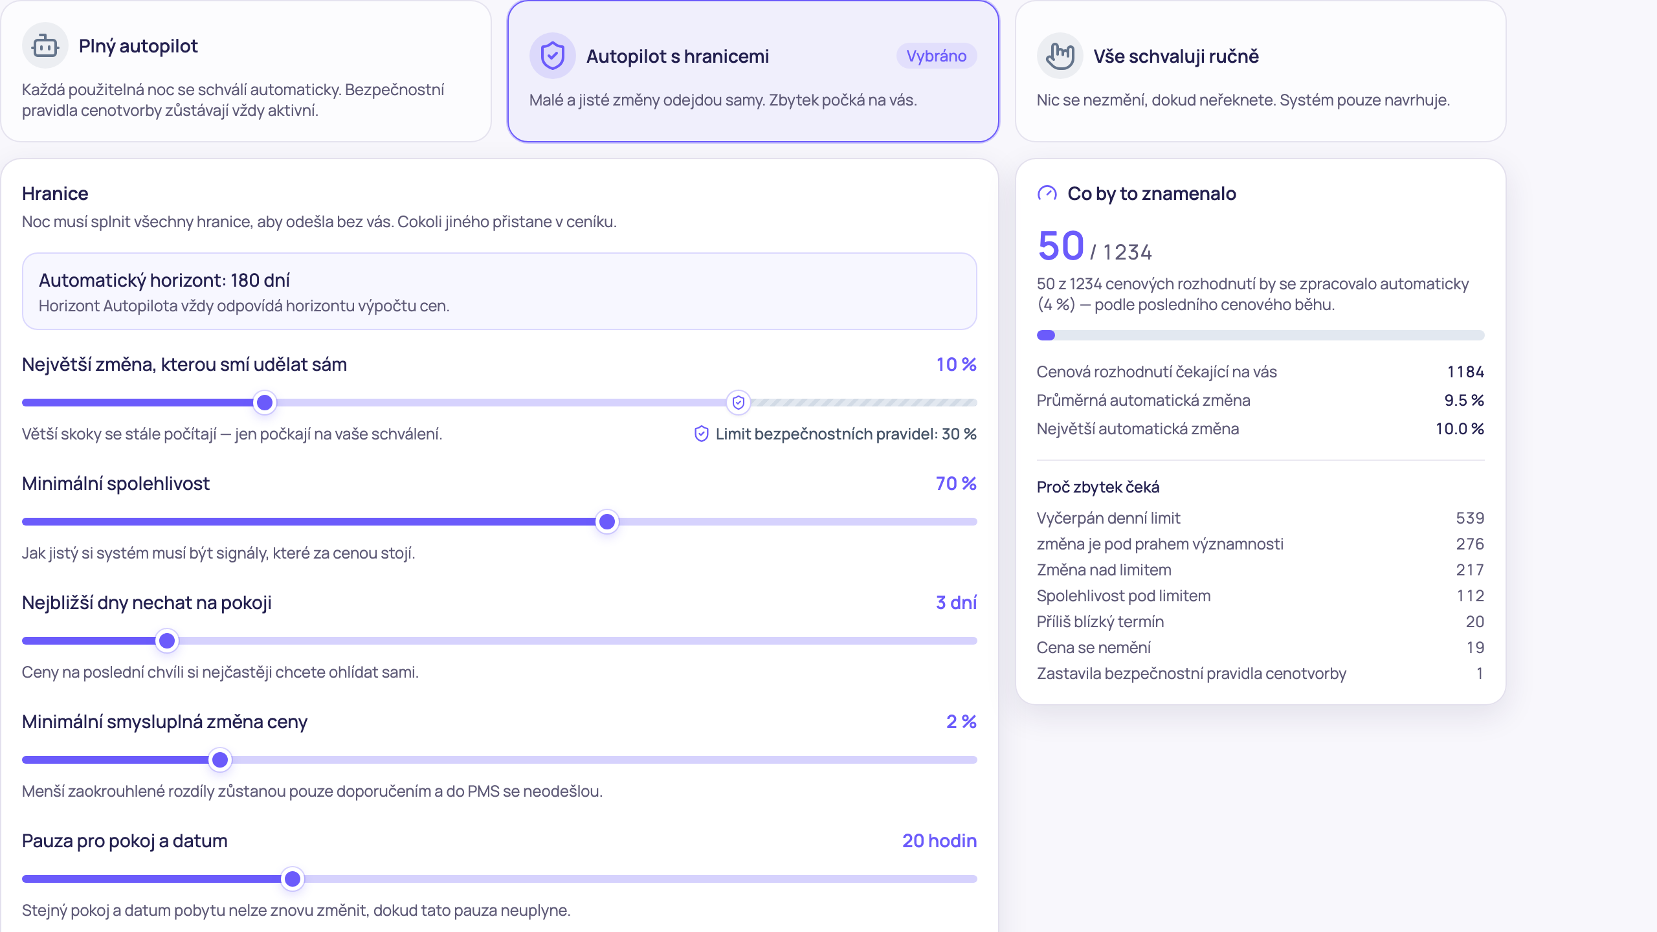
Task: Select the Vše schvaluji ručně mode card
Action: point(1261,71)
